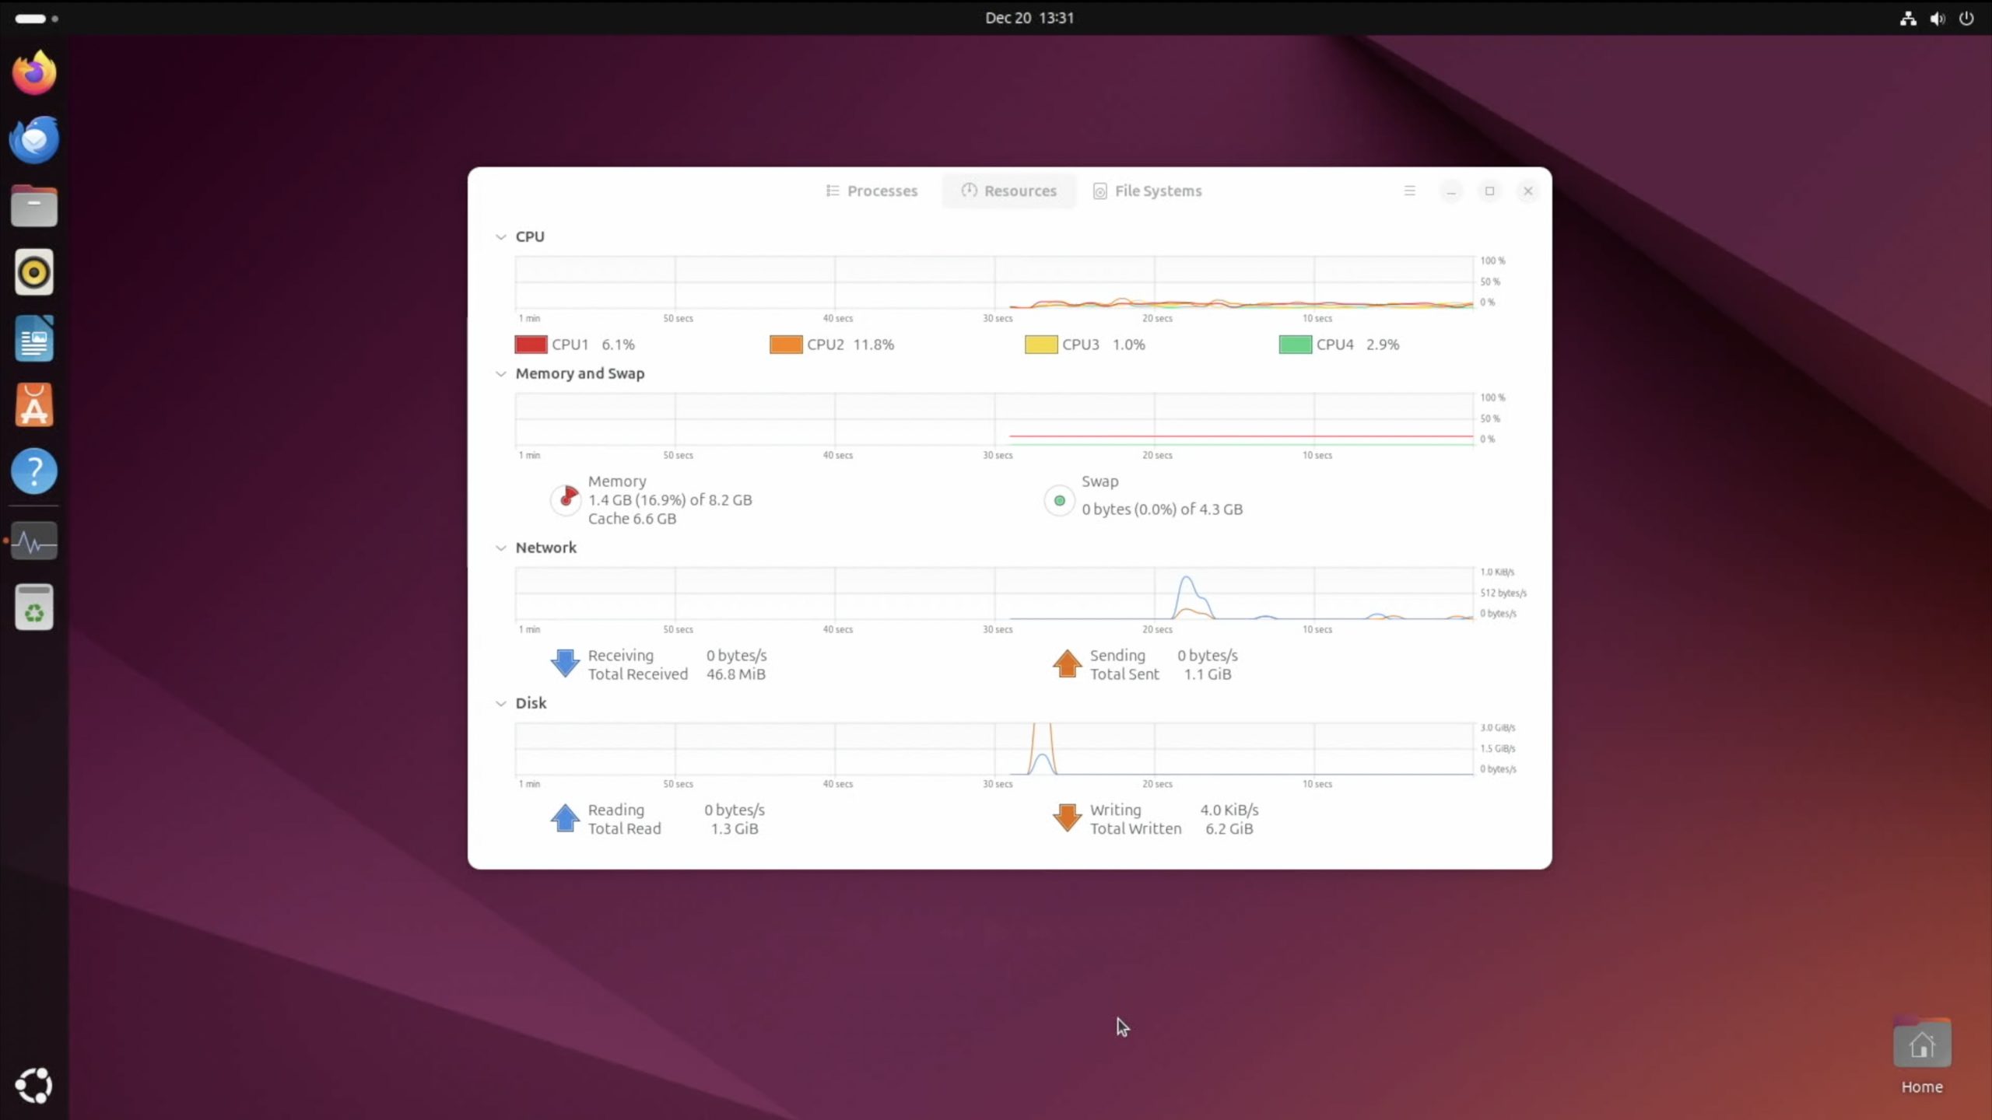
Task: Collapse the CPU section
Action: [x=501, y=236]
